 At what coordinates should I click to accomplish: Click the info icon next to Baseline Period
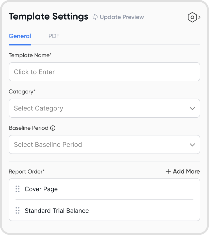point(53,128)
